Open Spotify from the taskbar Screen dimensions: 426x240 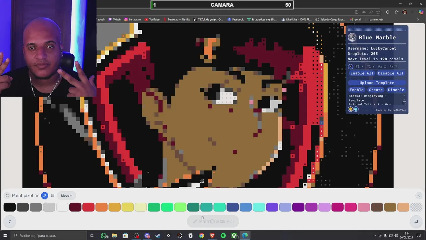pyautogui.click(x=223, y=236)
